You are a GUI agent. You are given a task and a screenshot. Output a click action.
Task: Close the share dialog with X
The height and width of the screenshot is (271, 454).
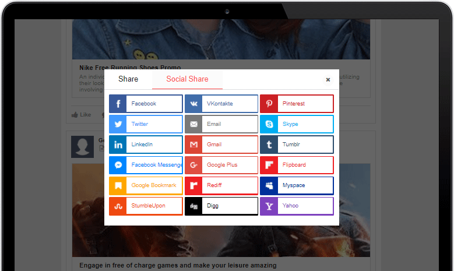(328, 80)
